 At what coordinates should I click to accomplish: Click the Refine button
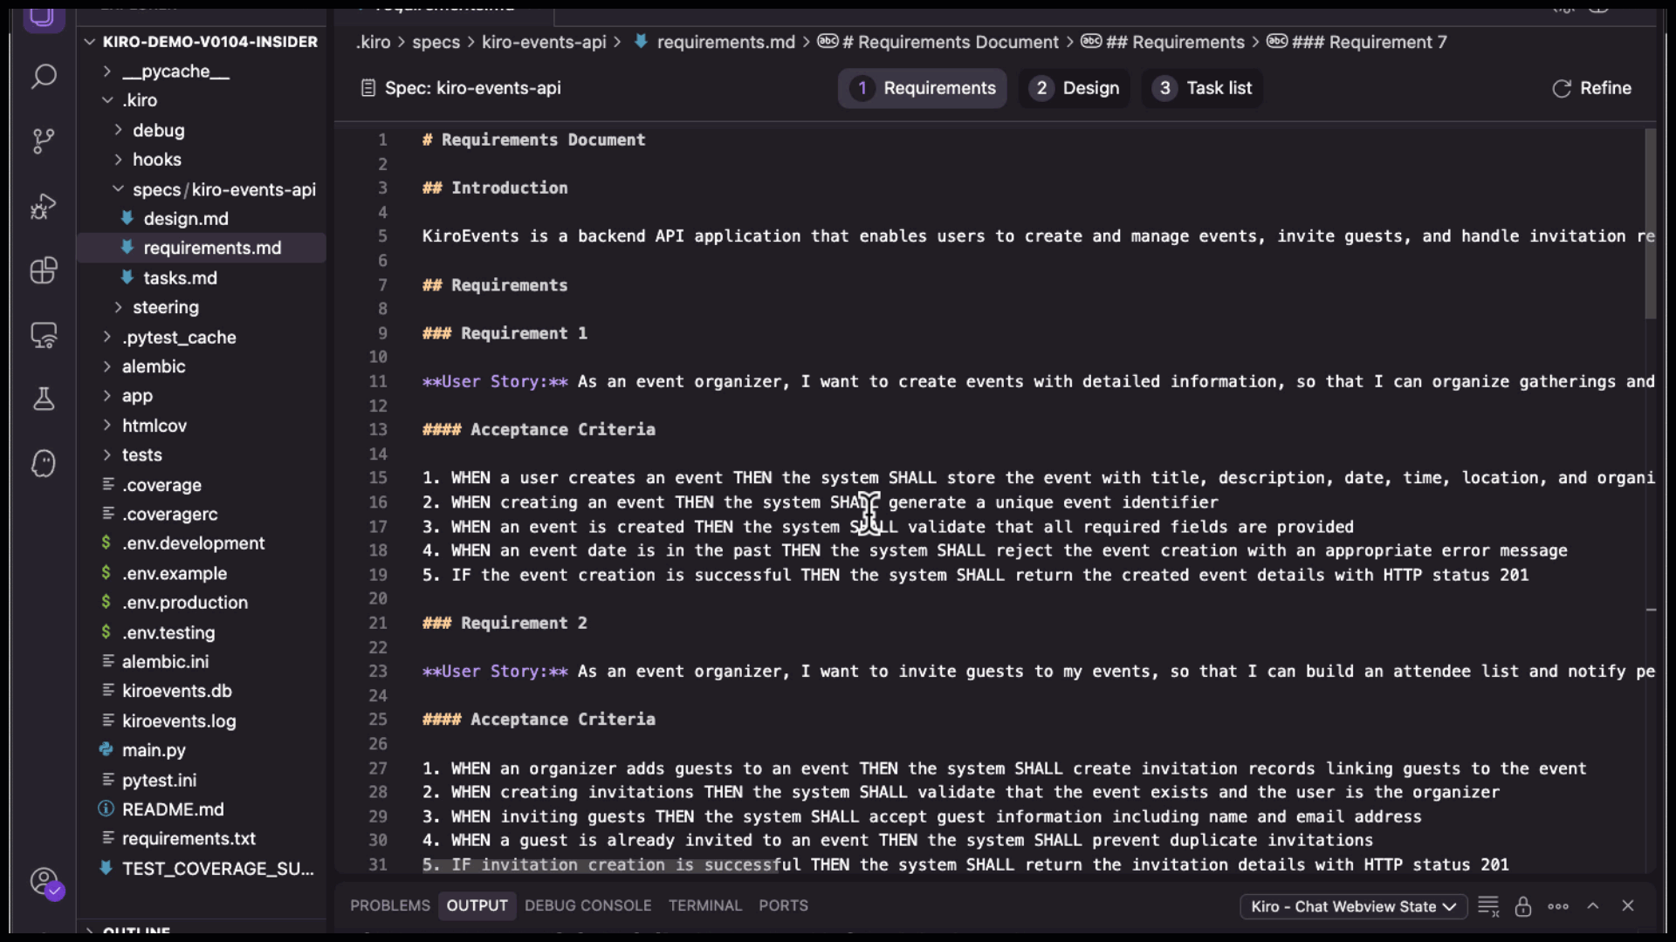pyautogui.click(x=1591, y=88)
